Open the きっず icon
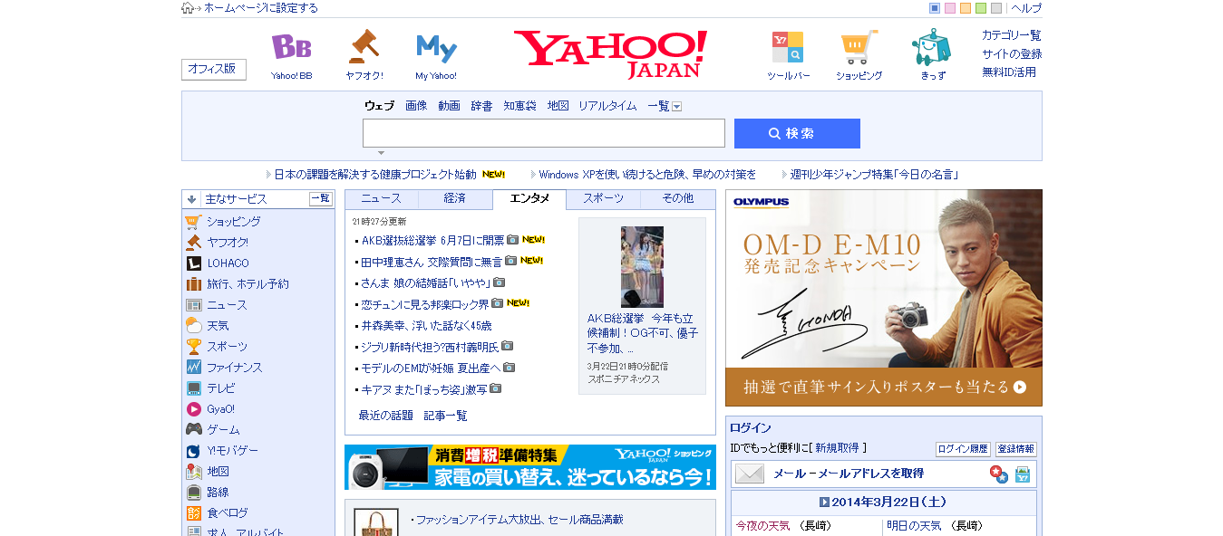Image resolution: width=1223 pixels, height=536 pixels. [x=932, y=47]
